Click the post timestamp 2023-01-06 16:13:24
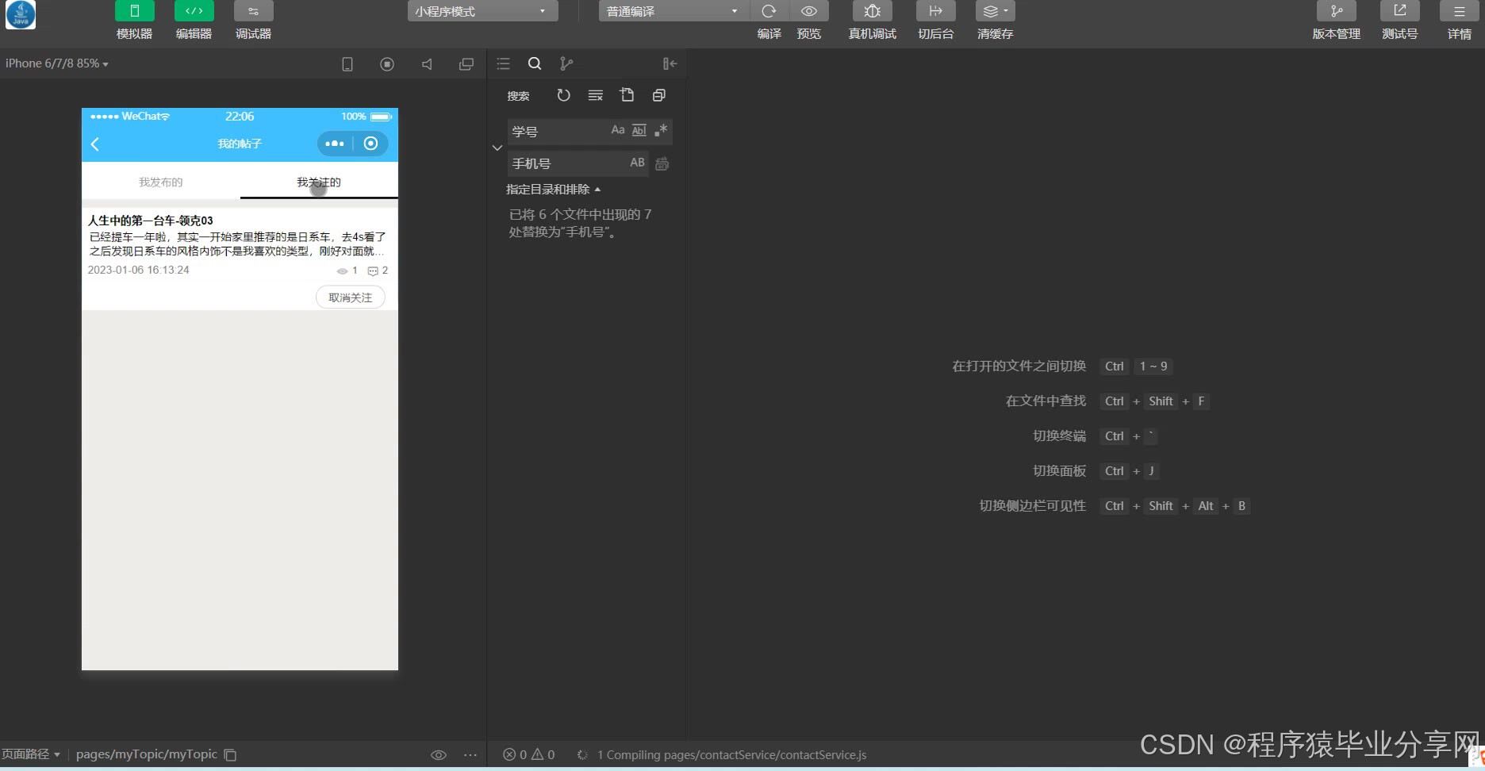 [139, 270]
